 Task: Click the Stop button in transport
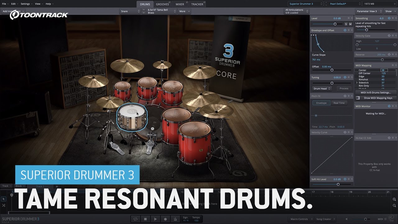146,219
